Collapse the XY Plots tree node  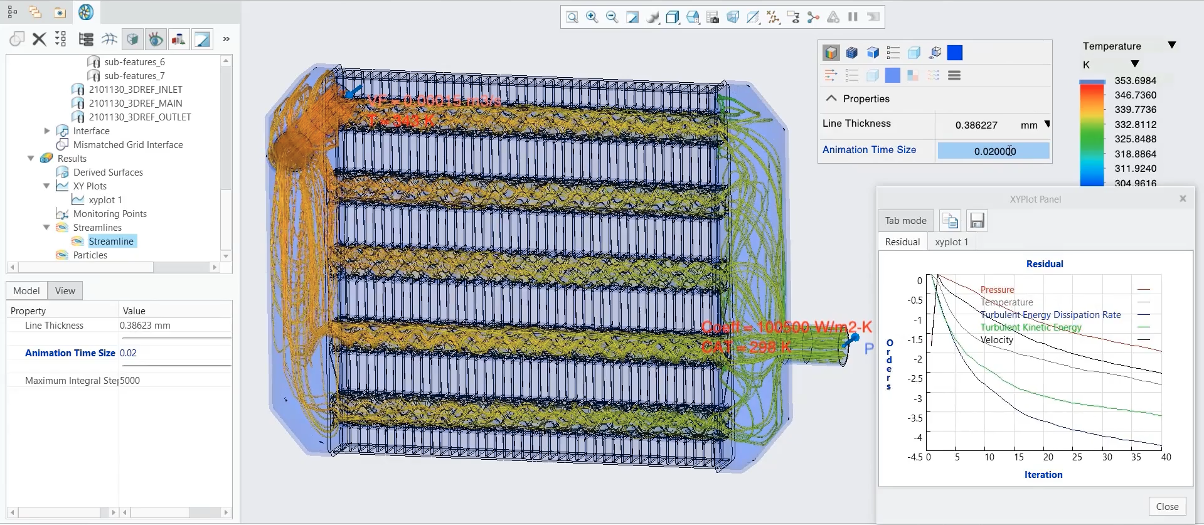46,186
